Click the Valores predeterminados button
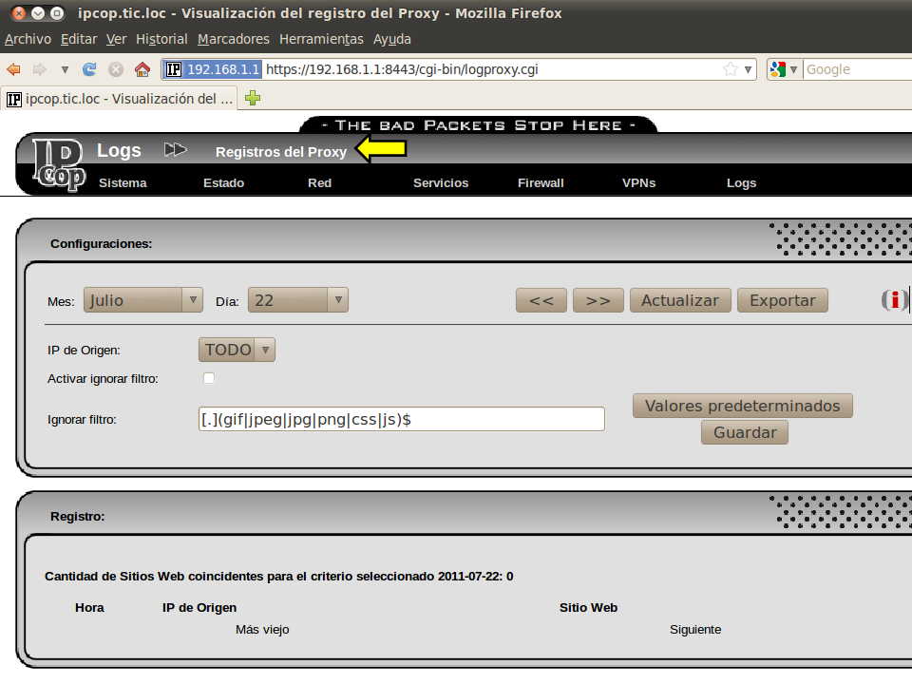 pos(742,406)
